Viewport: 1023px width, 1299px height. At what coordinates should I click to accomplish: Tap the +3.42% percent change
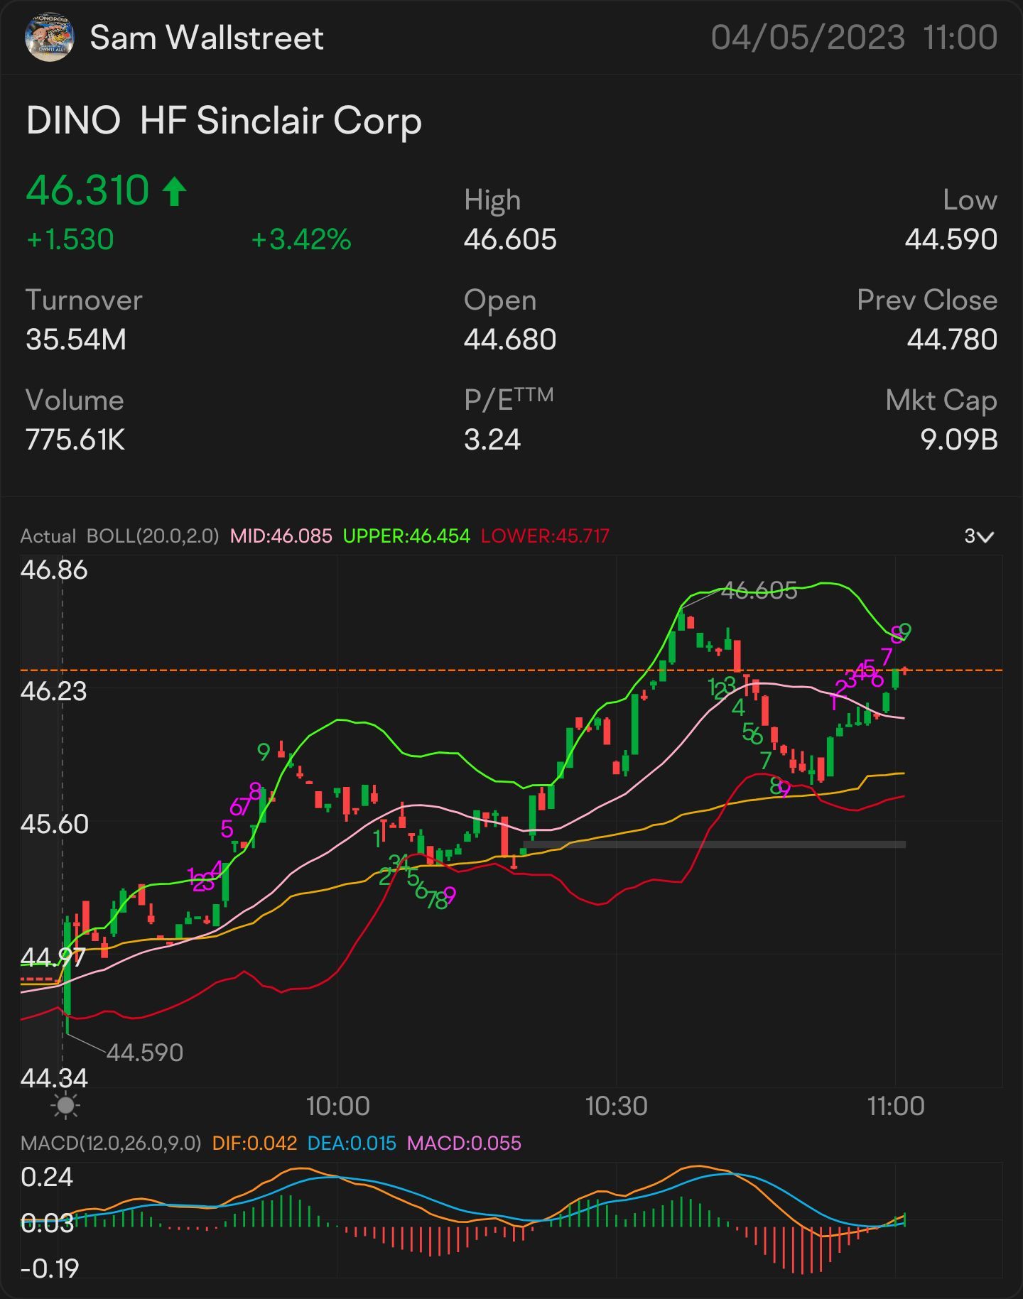301,239
